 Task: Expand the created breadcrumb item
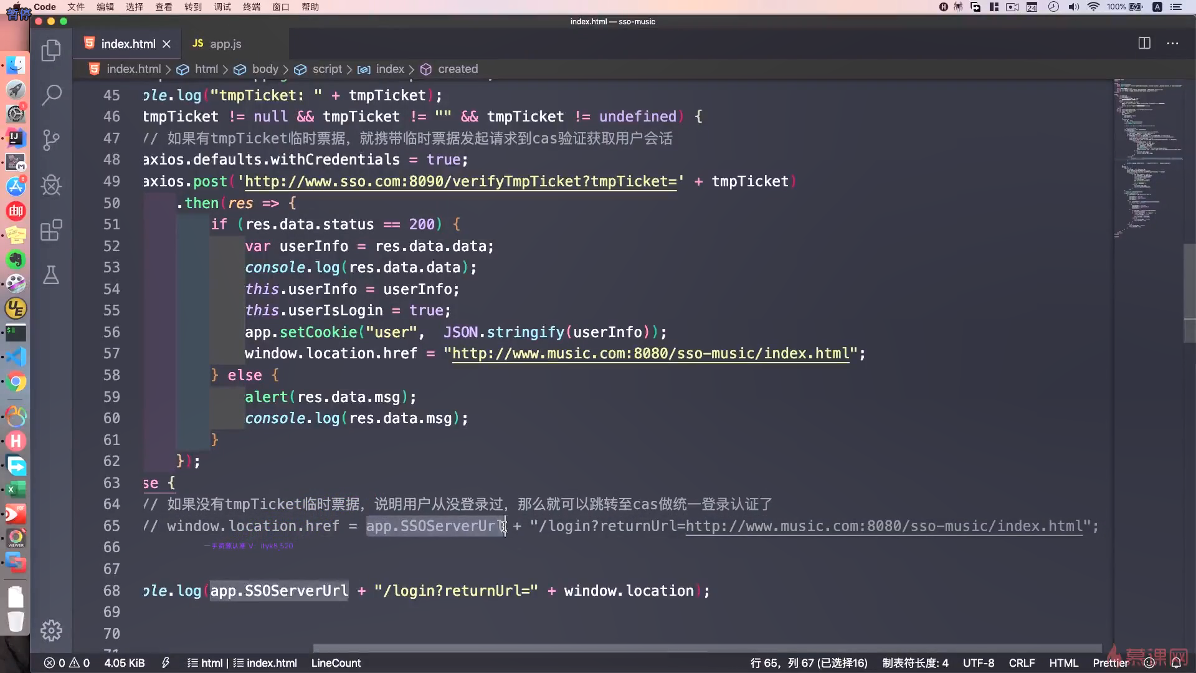pos(457,69)
